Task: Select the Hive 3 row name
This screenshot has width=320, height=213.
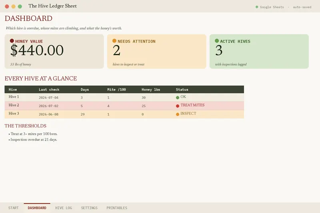Action: pyautogui.click(x=14, y=113)
